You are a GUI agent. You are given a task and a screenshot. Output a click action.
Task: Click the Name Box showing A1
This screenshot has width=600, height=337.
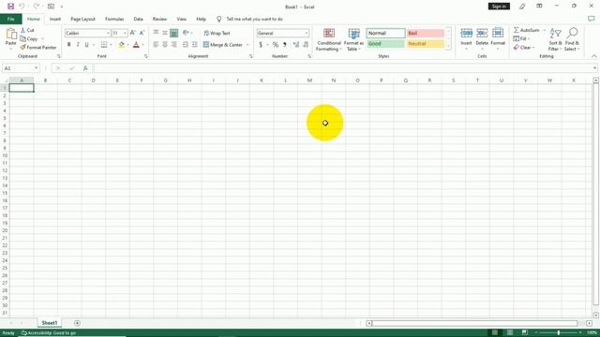click(x=20, y=68)
